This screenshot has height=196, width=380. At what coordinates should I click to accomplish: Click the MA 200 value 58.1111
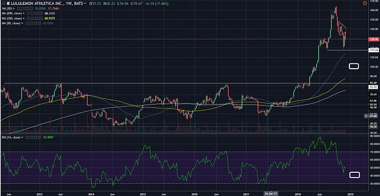pos(50,14)
